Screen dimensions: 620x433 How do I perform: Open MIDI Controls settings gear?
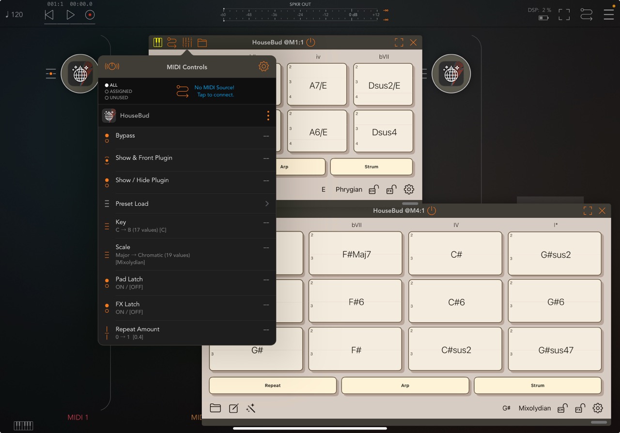[263, 66]
